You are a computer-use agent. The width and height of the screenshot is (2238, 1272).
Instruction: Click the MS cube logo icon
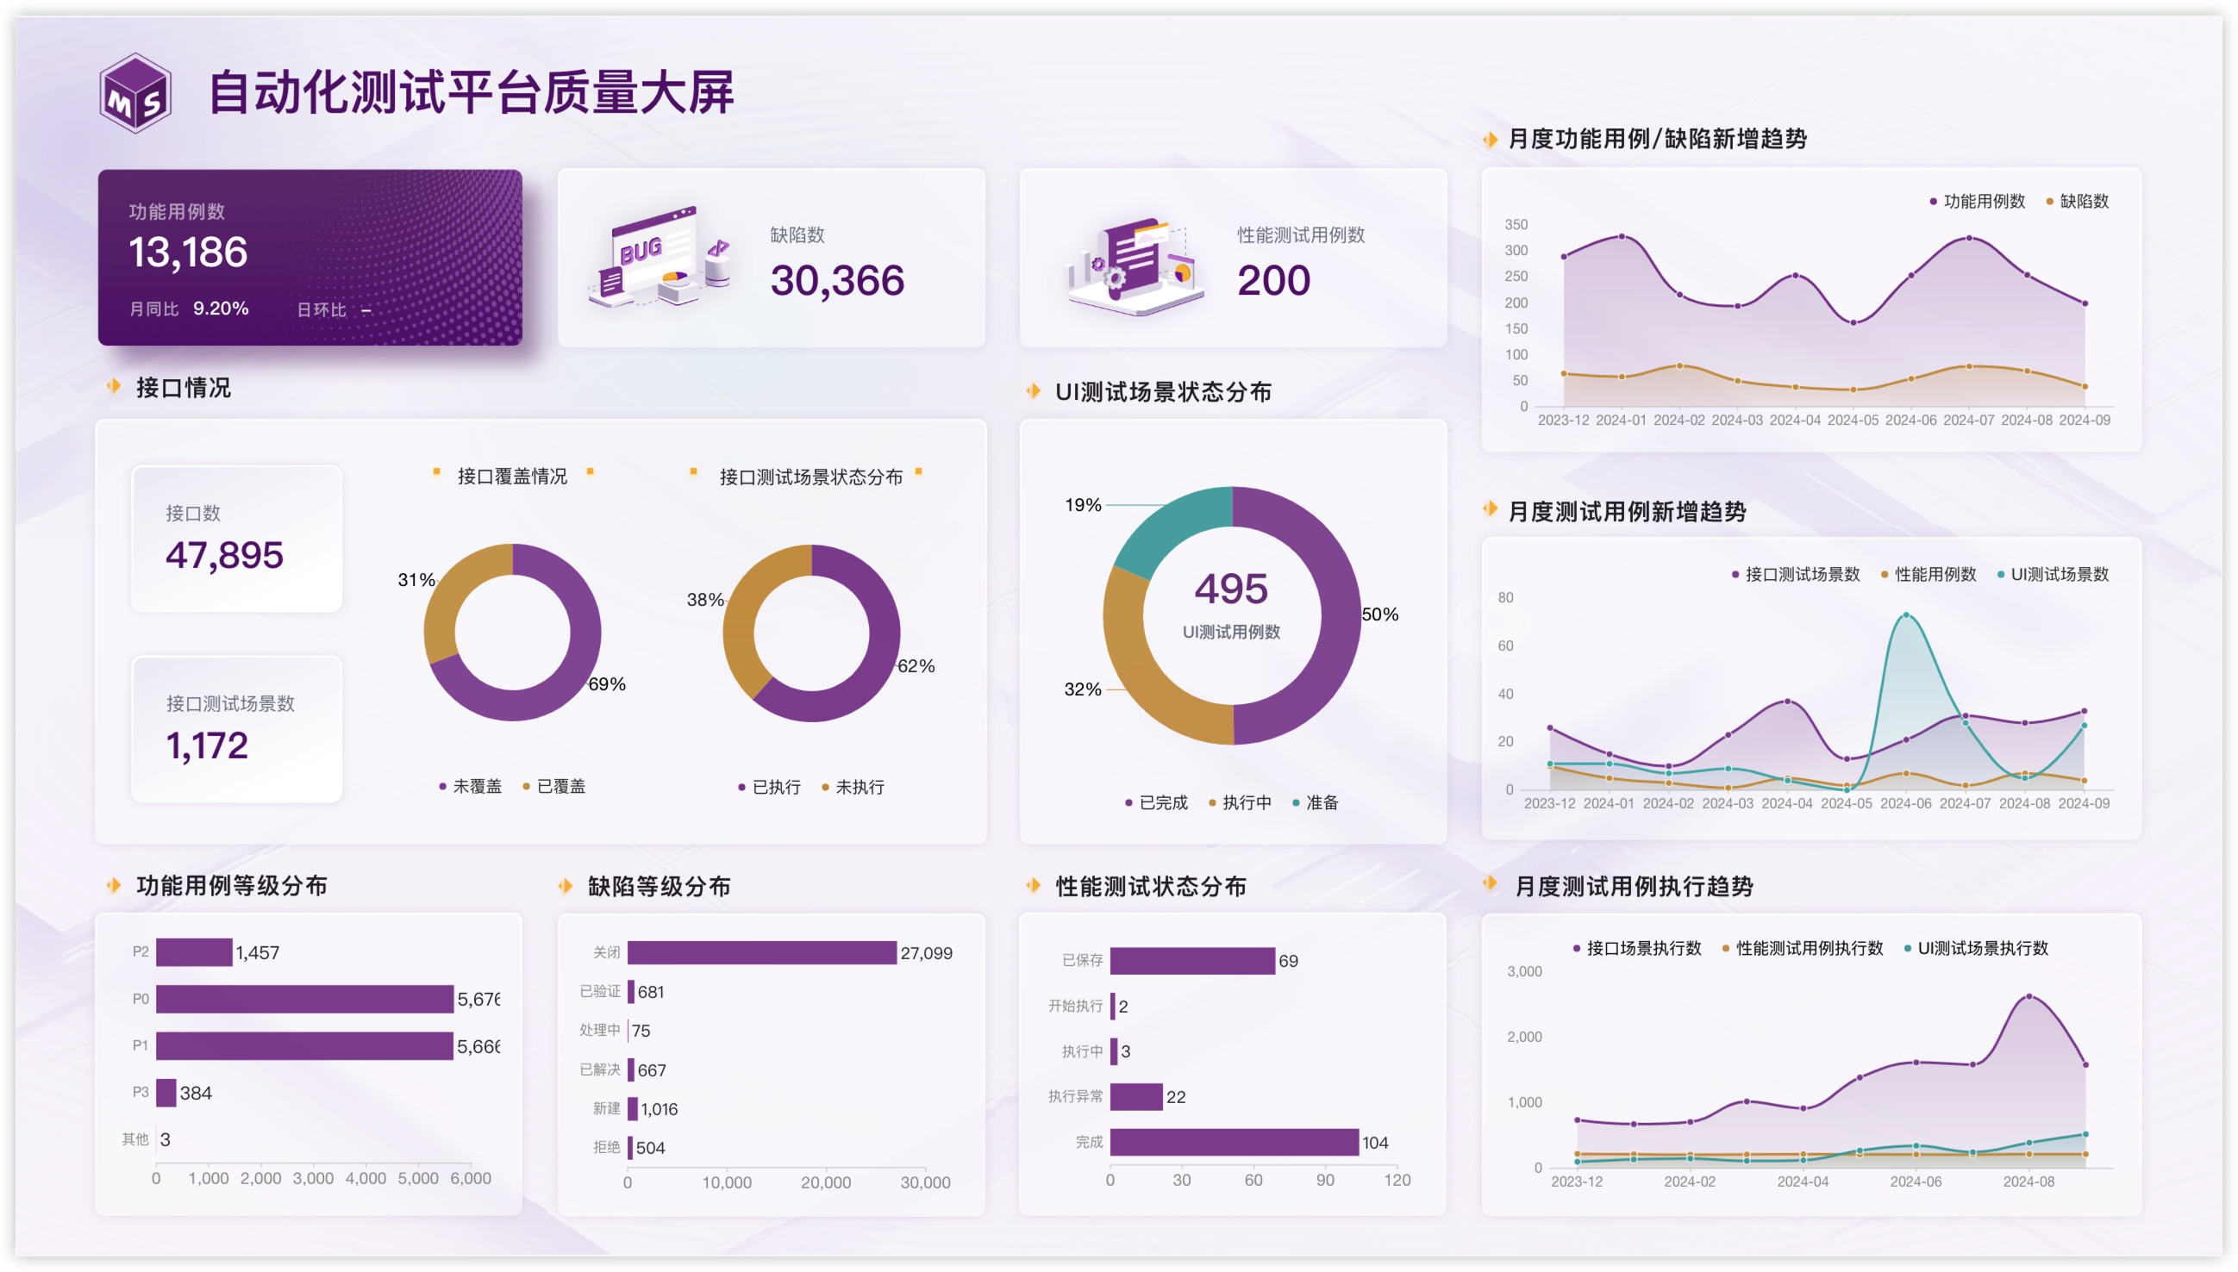pyautogui.click(x=134, y=93)
